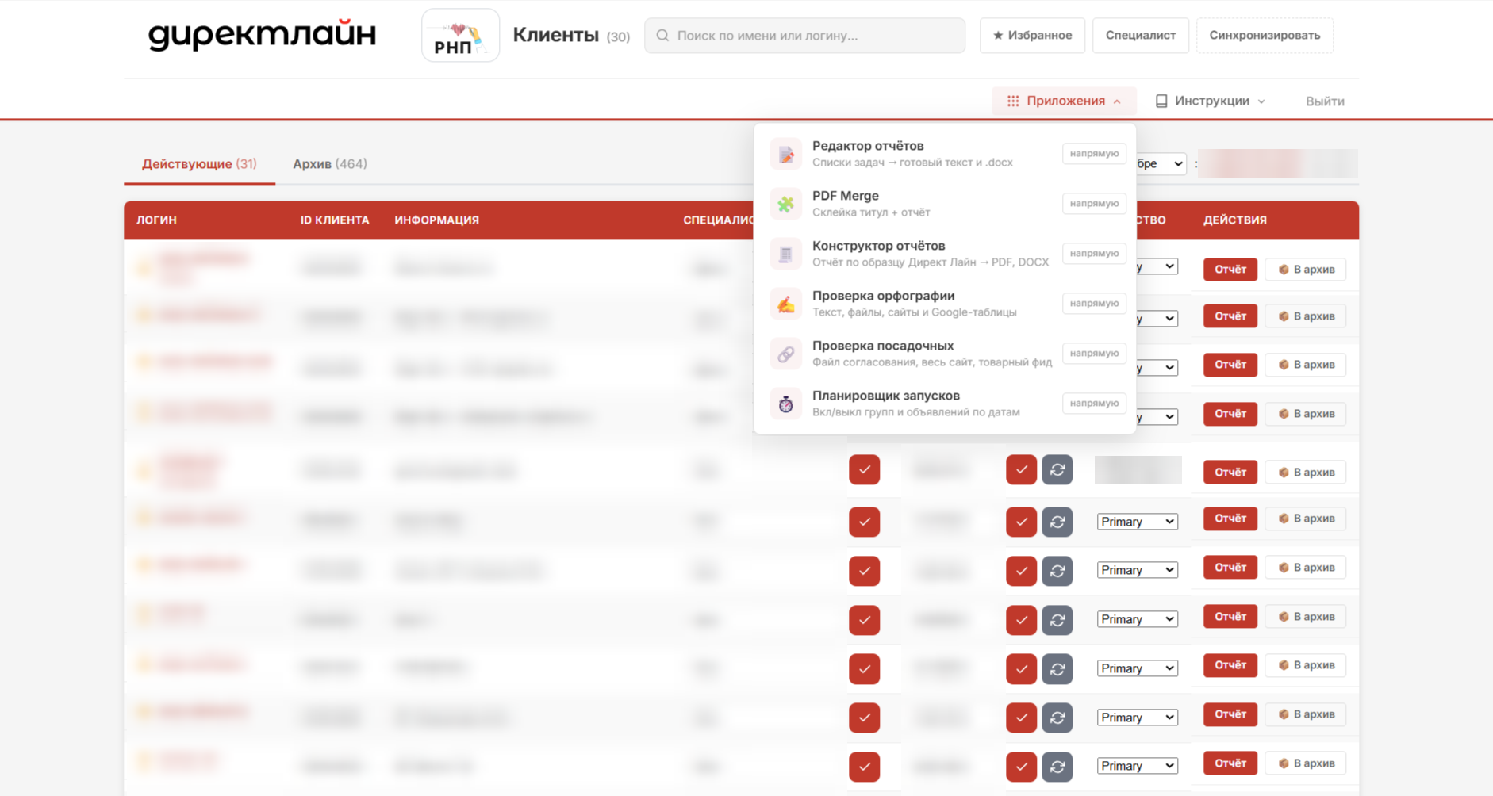Click the РНП logo badge
The height and width of the screenshot is (796, 1493).
(x=460, y=36)
